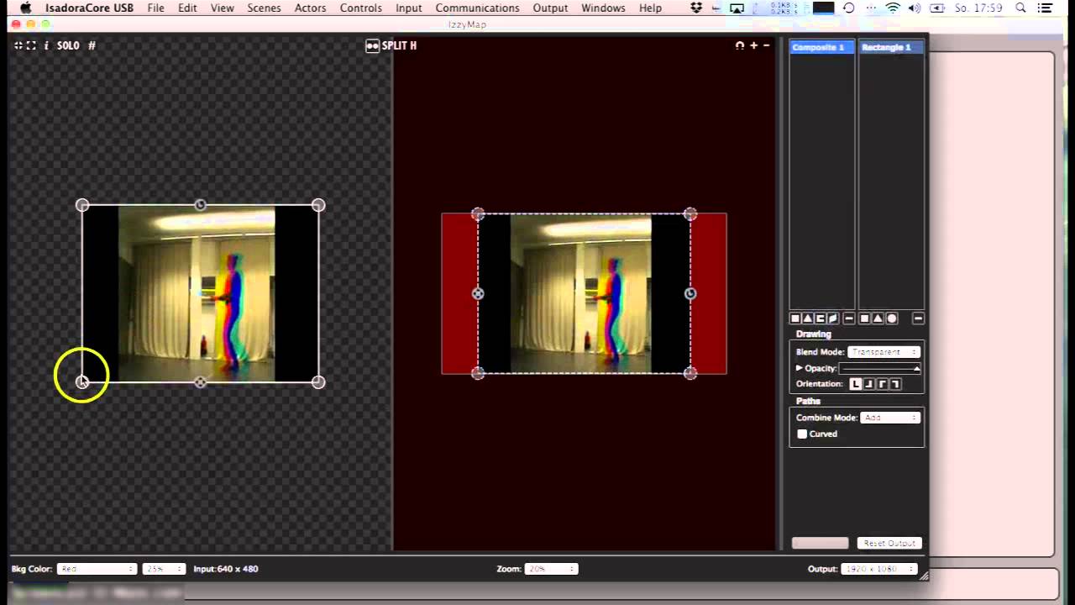The width and height of the screenshot is (1075, 605).
Task: Select bottom-right corner handle of output rectangle
Action: click(x=690, y=373)
